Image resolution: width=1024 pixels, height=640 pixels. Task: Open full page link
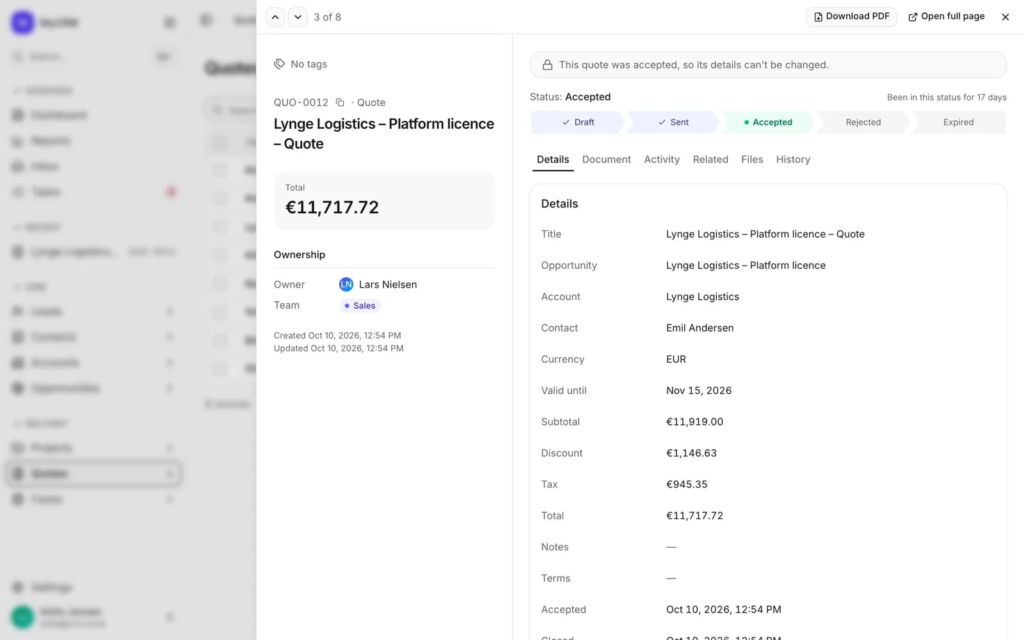pyautogui.click(x=947, y=17)
